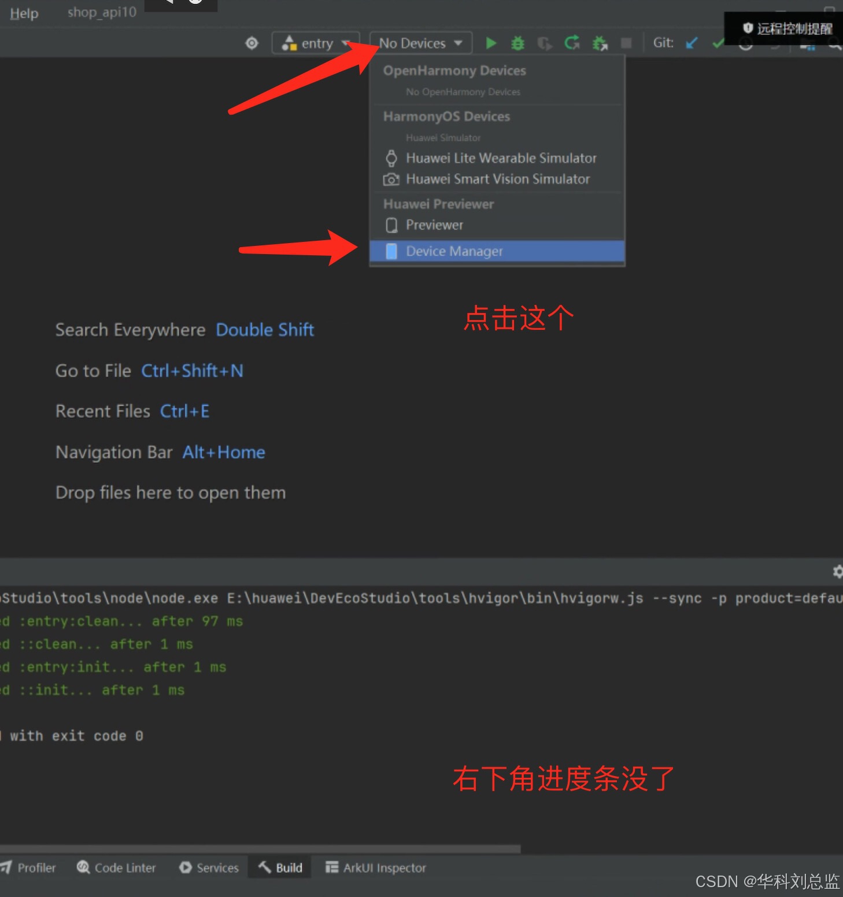
Task: Open build panel settings gear icon
Action: point(837,572)
